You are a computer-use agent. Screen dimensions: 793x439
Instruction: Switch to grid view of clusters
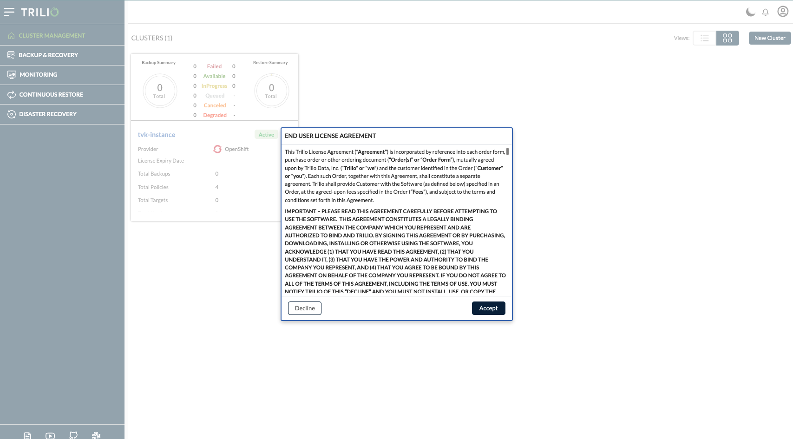click(x=727, y=38)
